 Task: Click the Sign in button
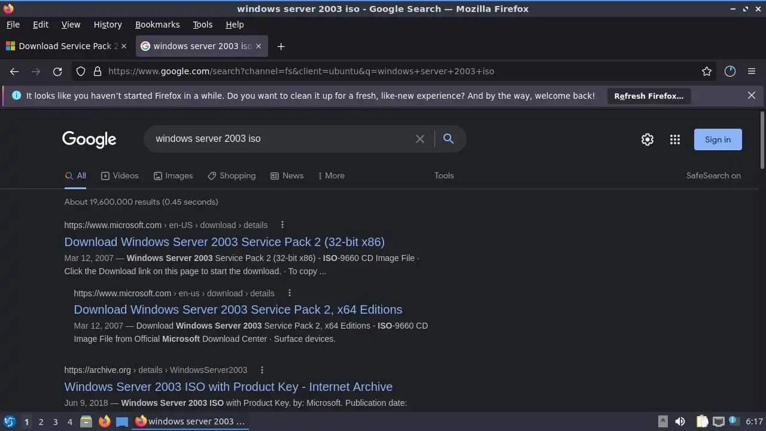pyautogui.click(x=718, y=139)
